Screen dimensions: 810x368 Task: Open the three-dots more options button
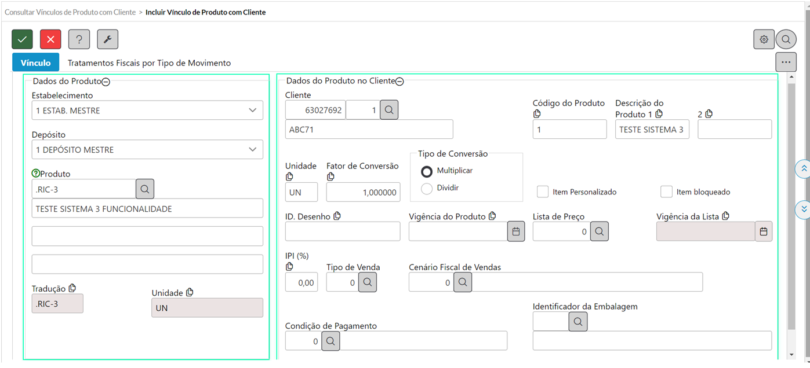786,61
